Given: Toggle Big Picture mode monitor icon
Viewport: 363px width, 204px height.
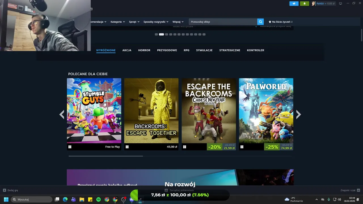Looking at the screenshot, I should pyautogui.click(x=341, y=3).
